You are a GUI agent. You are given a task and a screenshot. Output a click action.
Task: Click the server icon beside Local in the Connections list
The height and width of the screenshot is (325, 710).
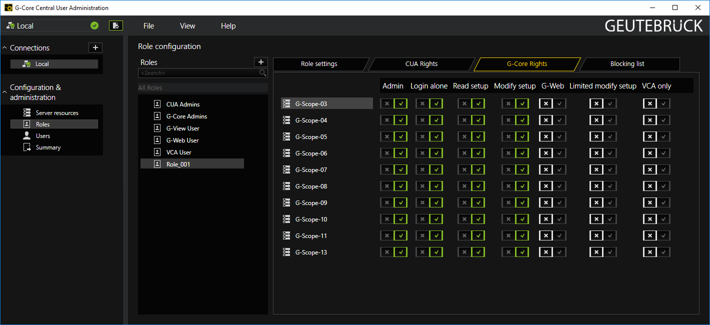(26, 64)
